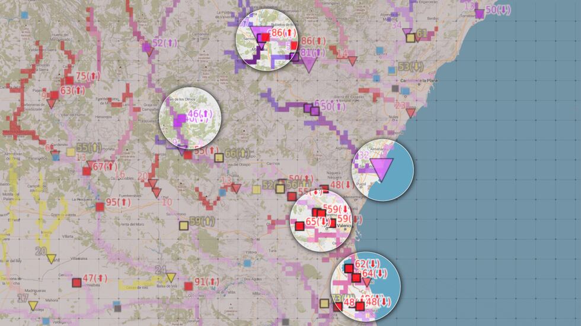
Task: Click the red square marker labeled 75
Action: click(x=69, y=80)
